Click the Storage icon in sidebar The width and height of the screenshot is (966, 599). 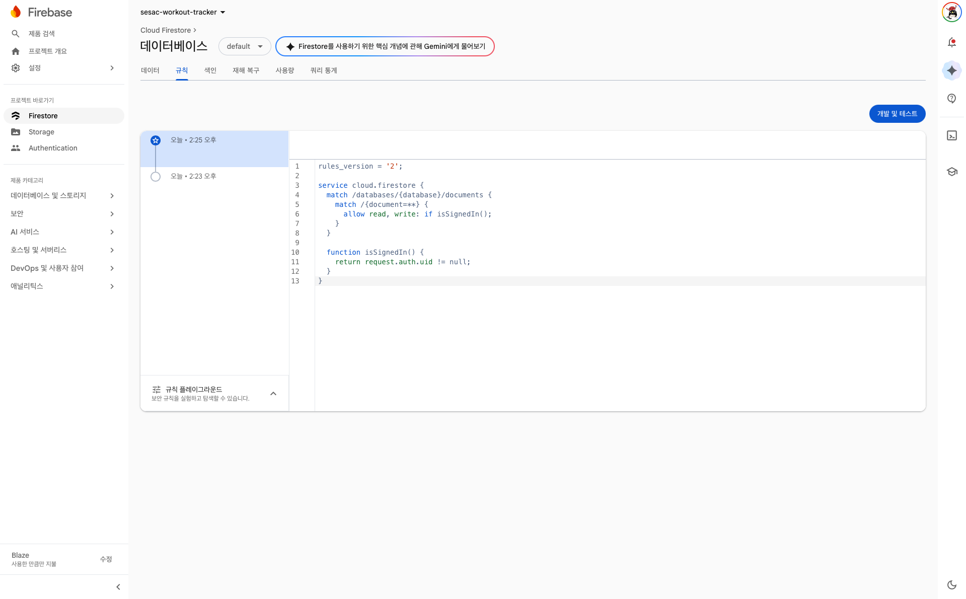coord(16,132)
